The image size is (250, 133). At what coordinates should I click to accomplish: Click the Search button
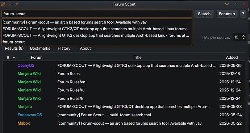click(x=204, y=14)
